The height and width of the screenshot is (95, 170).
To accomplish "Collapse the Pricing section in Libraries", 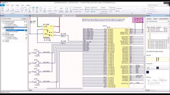I will pos(152,77).
